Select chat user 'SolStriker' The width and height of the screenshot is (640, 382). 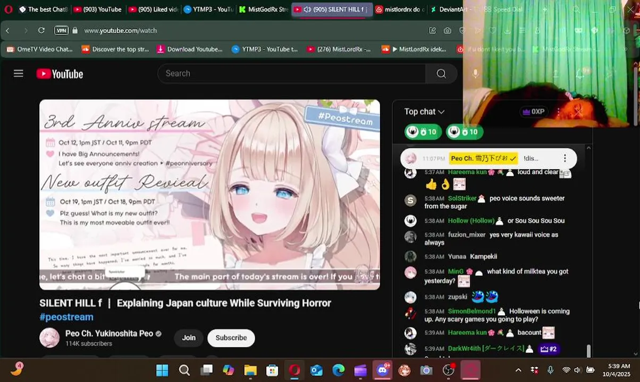coord(462,198)
